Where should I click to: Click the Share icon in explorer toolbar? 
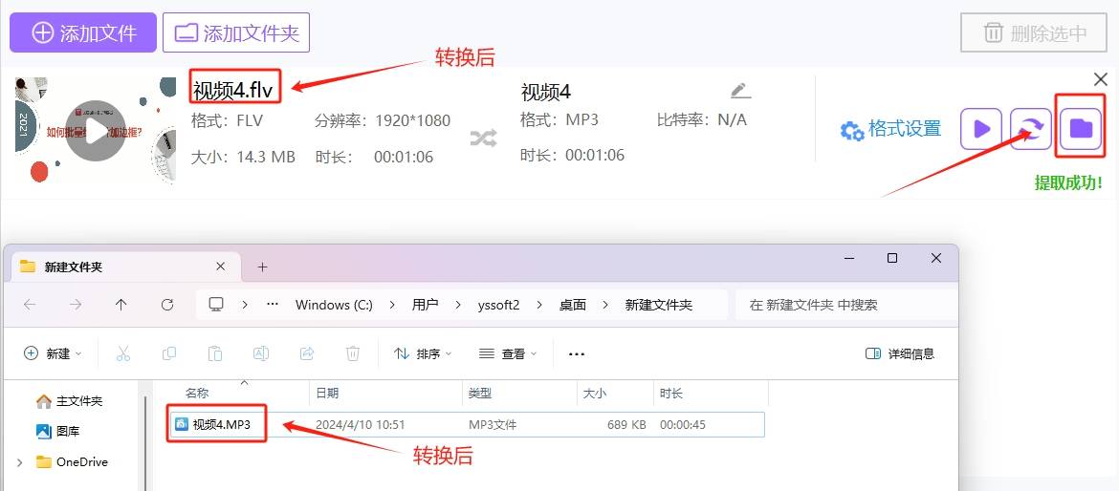click(x=307, y=353)
